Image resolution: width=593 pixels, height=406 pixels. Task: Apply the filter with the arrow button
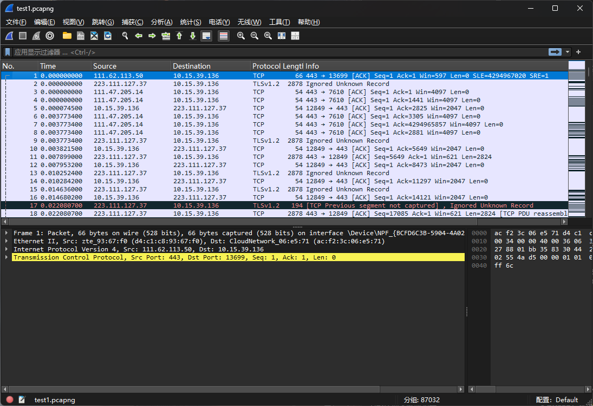555,52
